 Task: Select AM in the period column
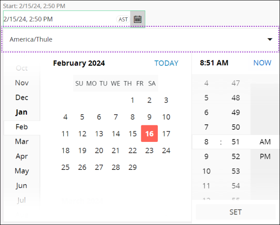[x=265, y=142]
